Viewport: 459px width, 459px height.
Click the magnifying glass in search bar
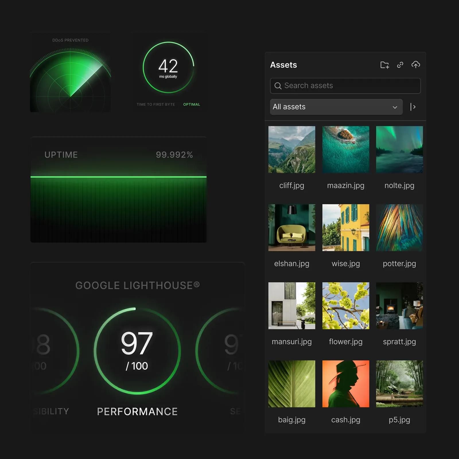pyautogui.click(x=278, y=85)
